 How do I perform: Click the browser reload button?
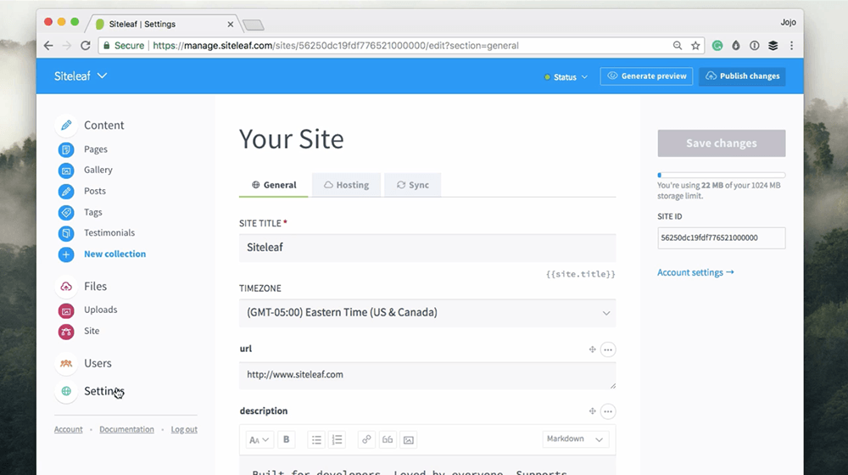(x=86, y=46)
